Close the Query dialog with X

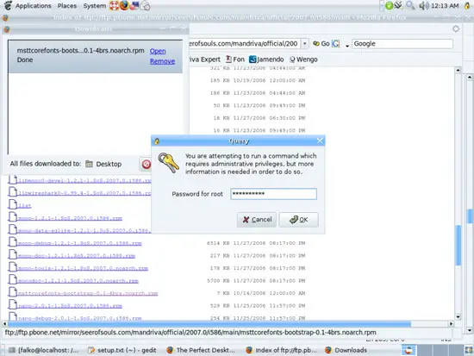[320, 141]
